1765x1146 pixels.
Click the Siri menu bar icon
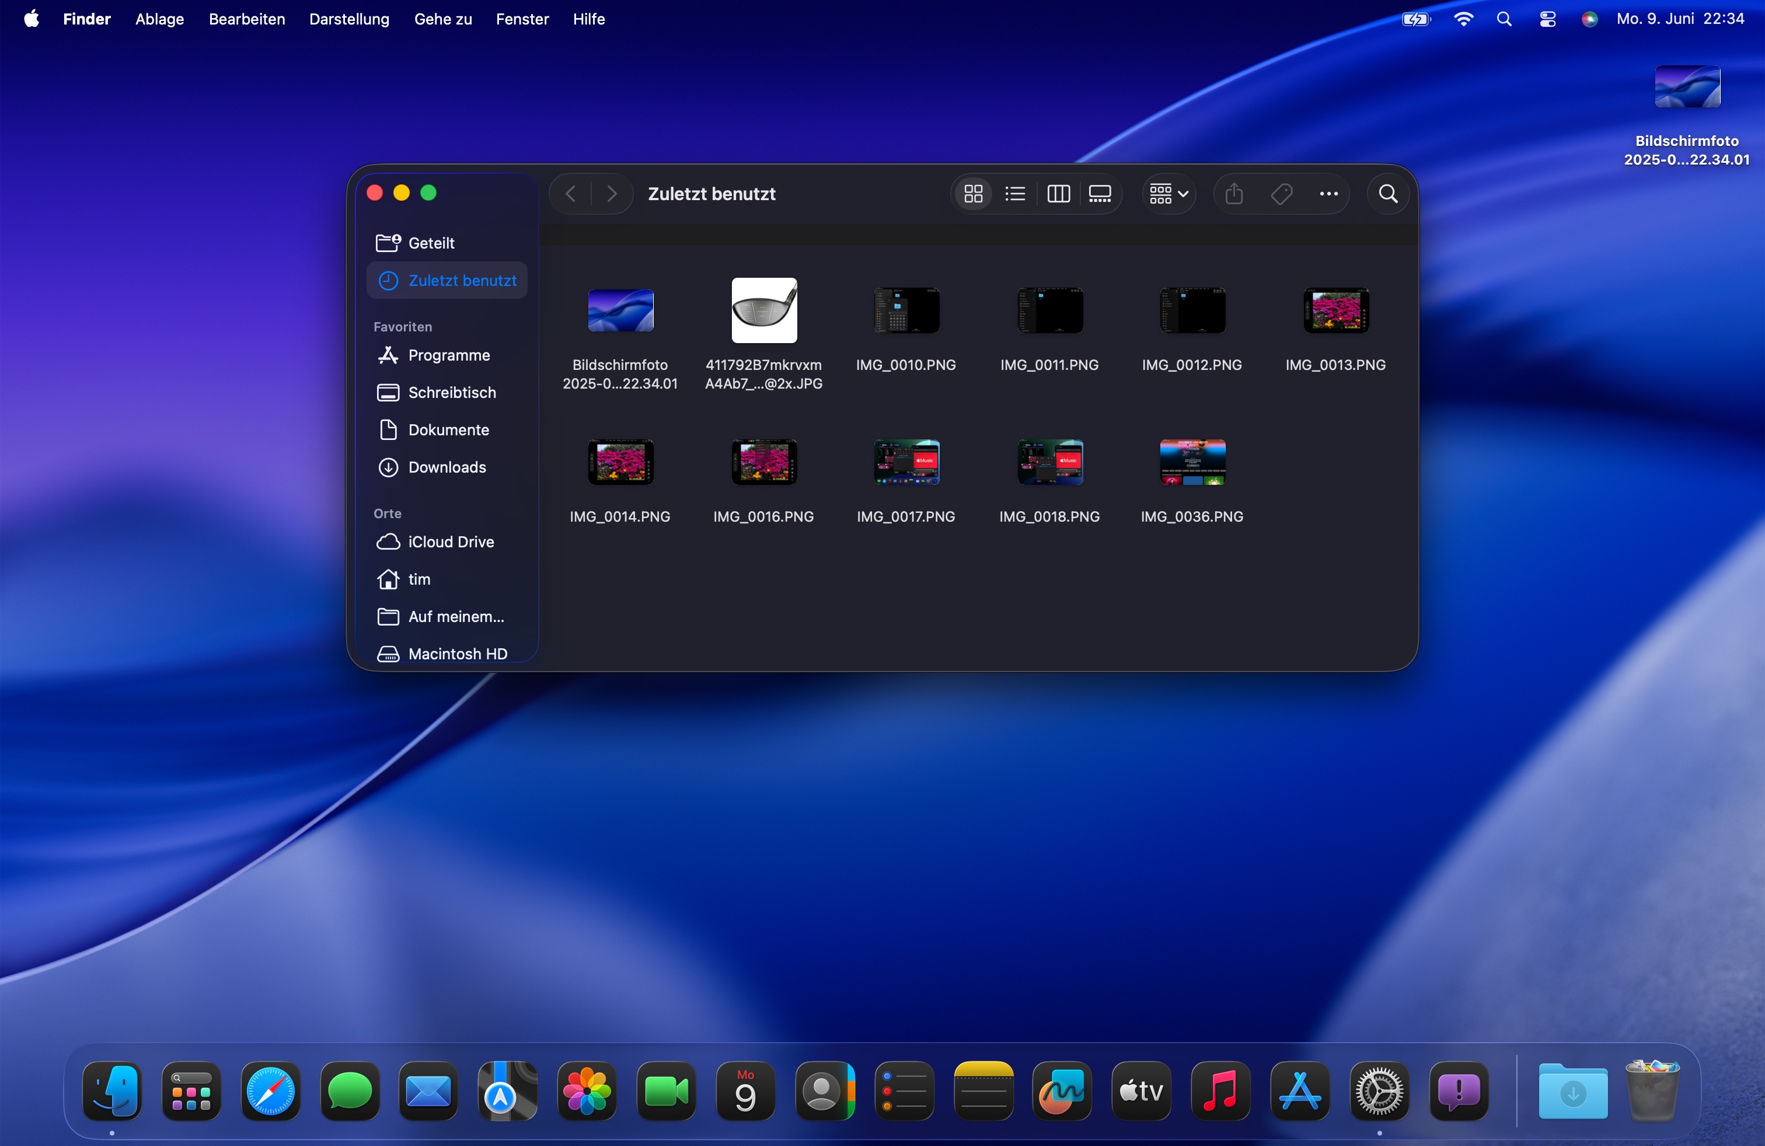pyautogui.click(x=1589, y=19)
